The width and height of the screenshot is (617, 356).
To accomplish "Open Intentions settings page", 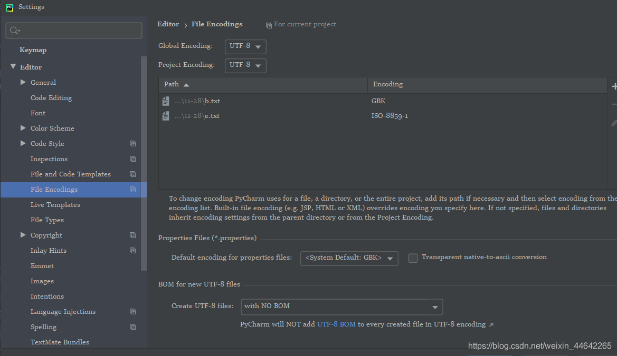I will point(47,296).
